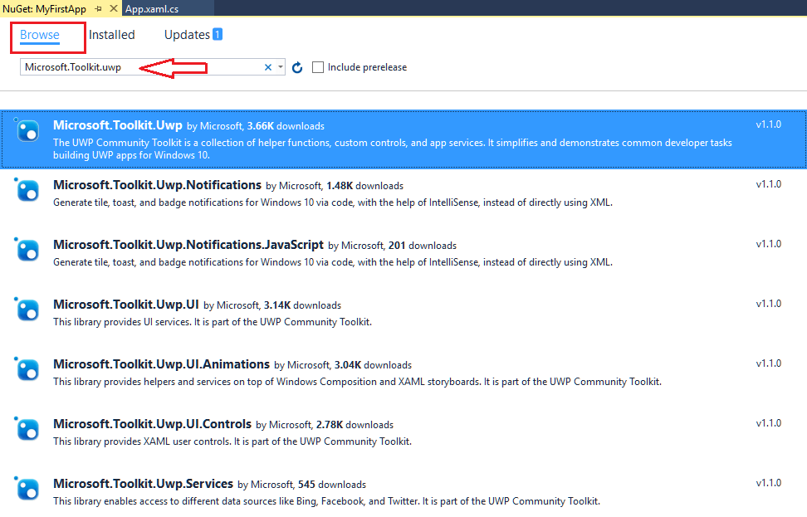Click version v1.1.0 of Uwp.UI.Controls

pos(769,423)
